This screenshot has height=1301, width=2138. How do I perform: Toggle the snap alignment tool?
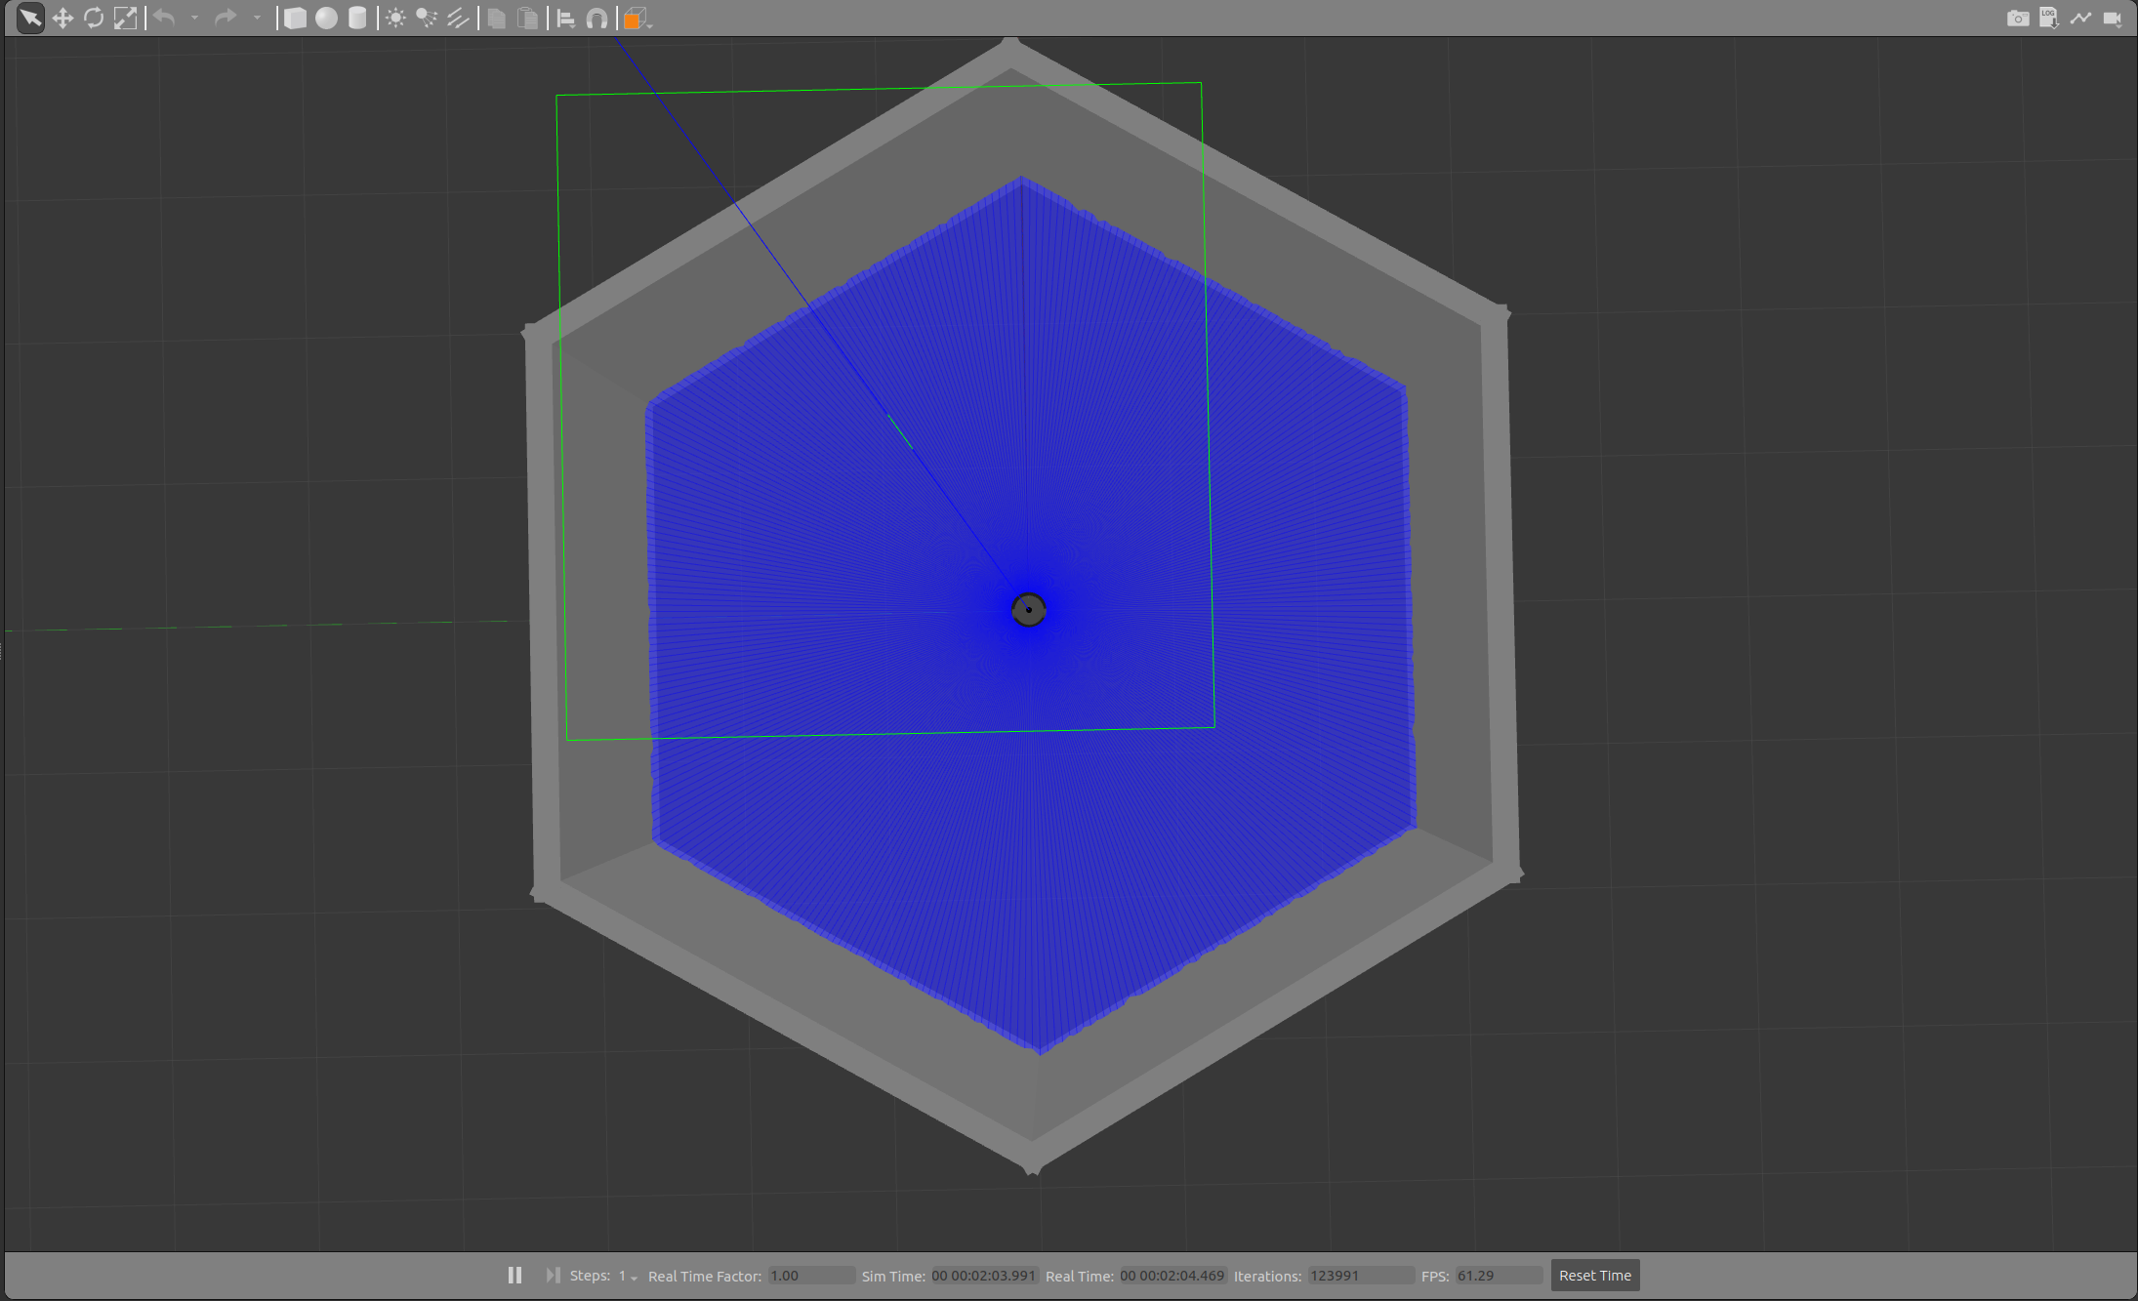tap(596, 17)
